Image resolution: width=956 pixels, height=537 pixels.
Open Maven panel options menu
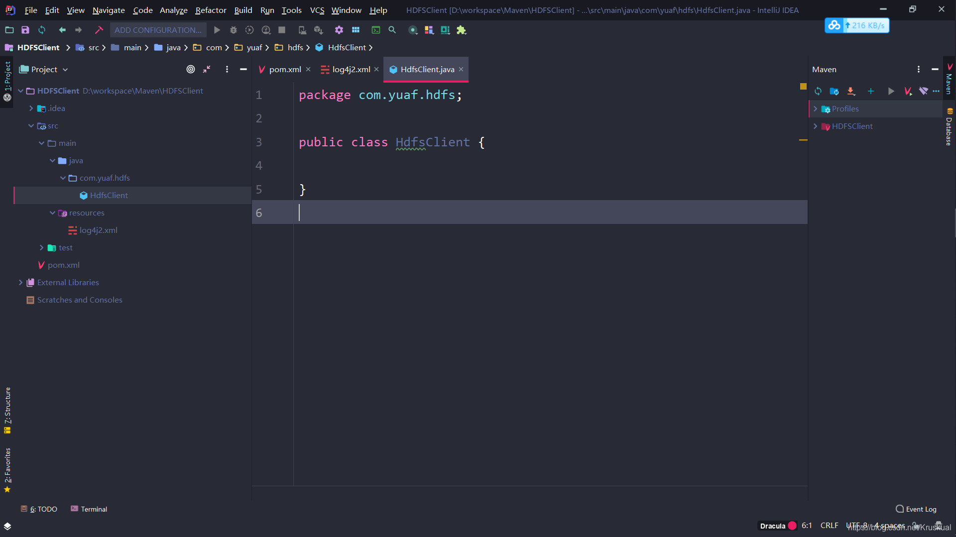click(x=919, y=69)
